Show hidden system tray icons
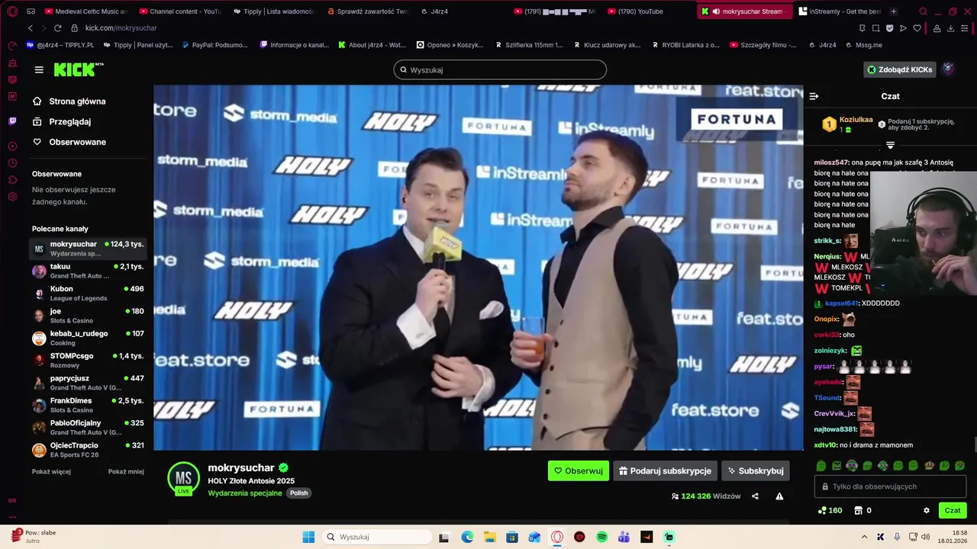Image resolution: width=977 pixels, height=549 pixels. click(864, 537)
